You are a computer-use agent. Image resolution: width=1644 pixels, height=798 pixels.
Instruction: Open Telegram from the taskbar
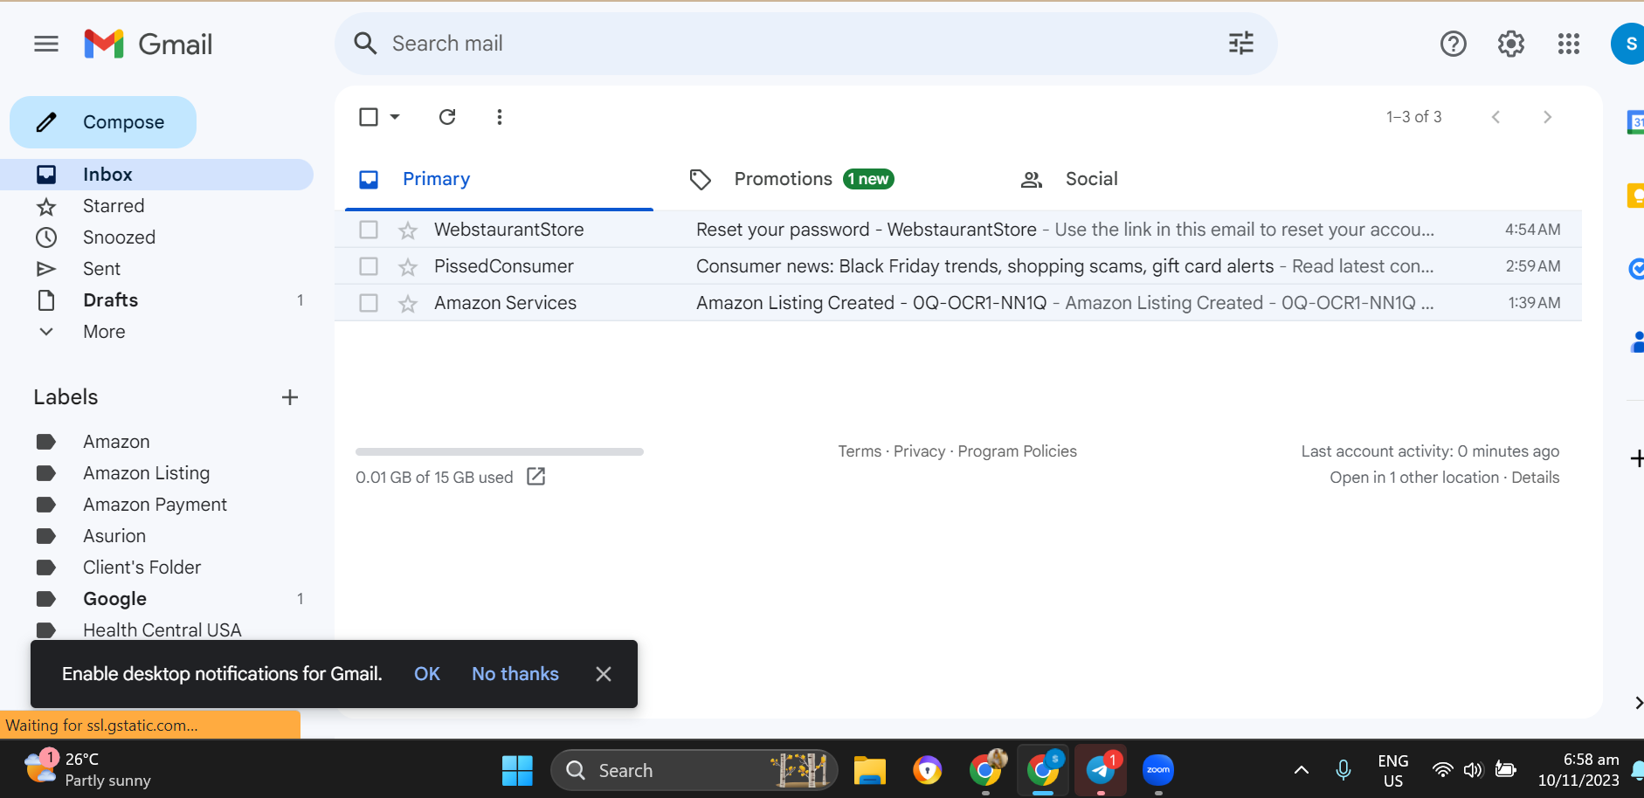pos(1101,770)
